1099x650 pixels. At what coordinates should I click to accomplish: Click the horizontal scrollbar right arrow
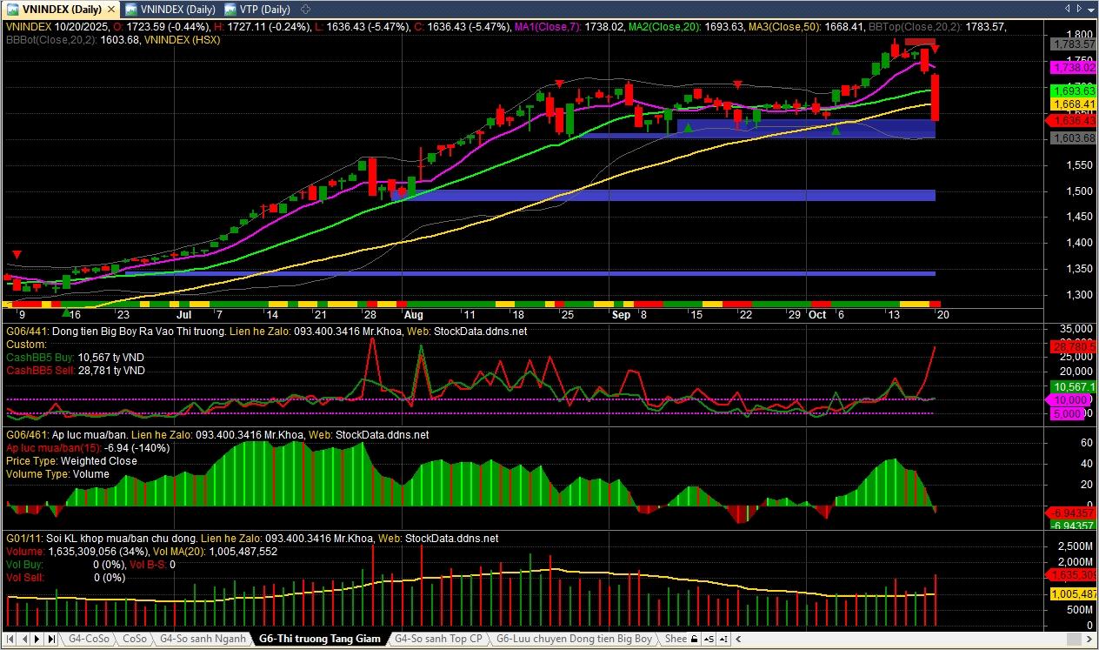[1091, 639]
